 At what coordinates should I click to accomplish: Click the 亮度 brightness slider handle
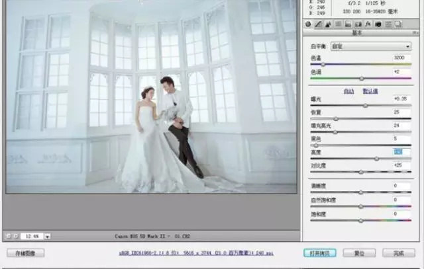tap(377, 159)
